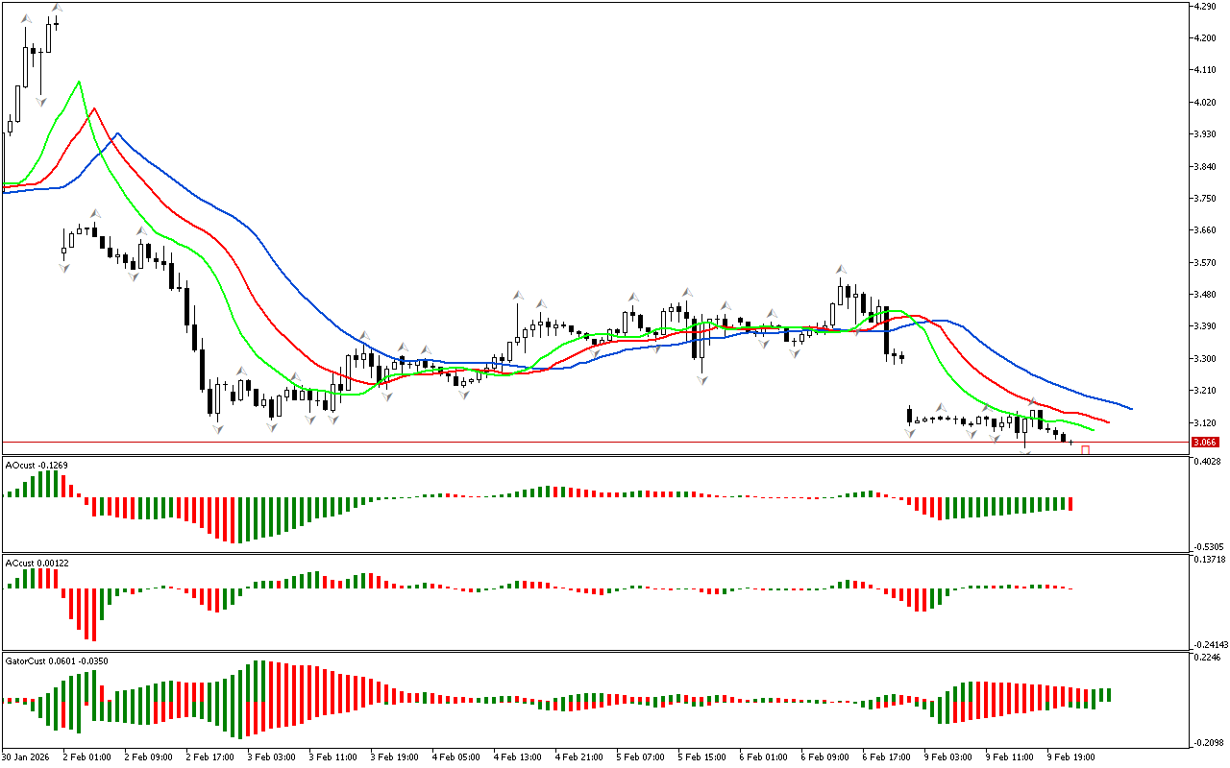This screenshot has height=768, width=1230.
Task: Click the 9 Feb 19:00 time axis label
Action: coord(1071,757)
